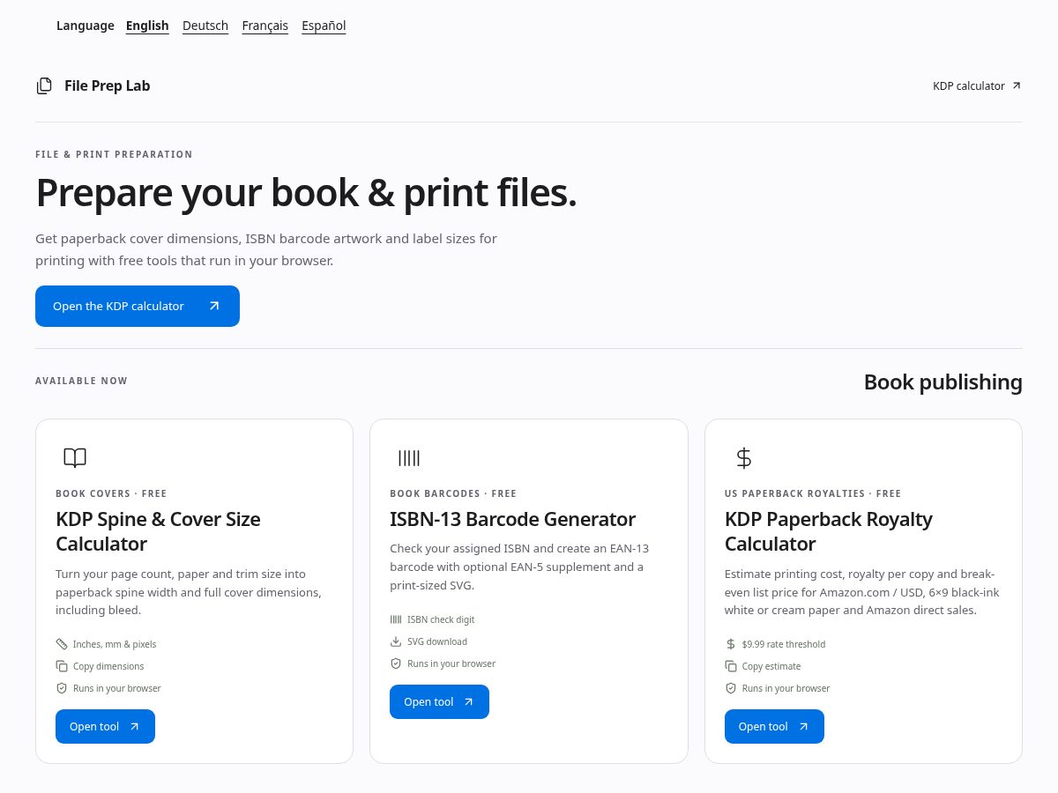Click the ruler icon next to Inches, mm & pixels

[x=62, y=644]
